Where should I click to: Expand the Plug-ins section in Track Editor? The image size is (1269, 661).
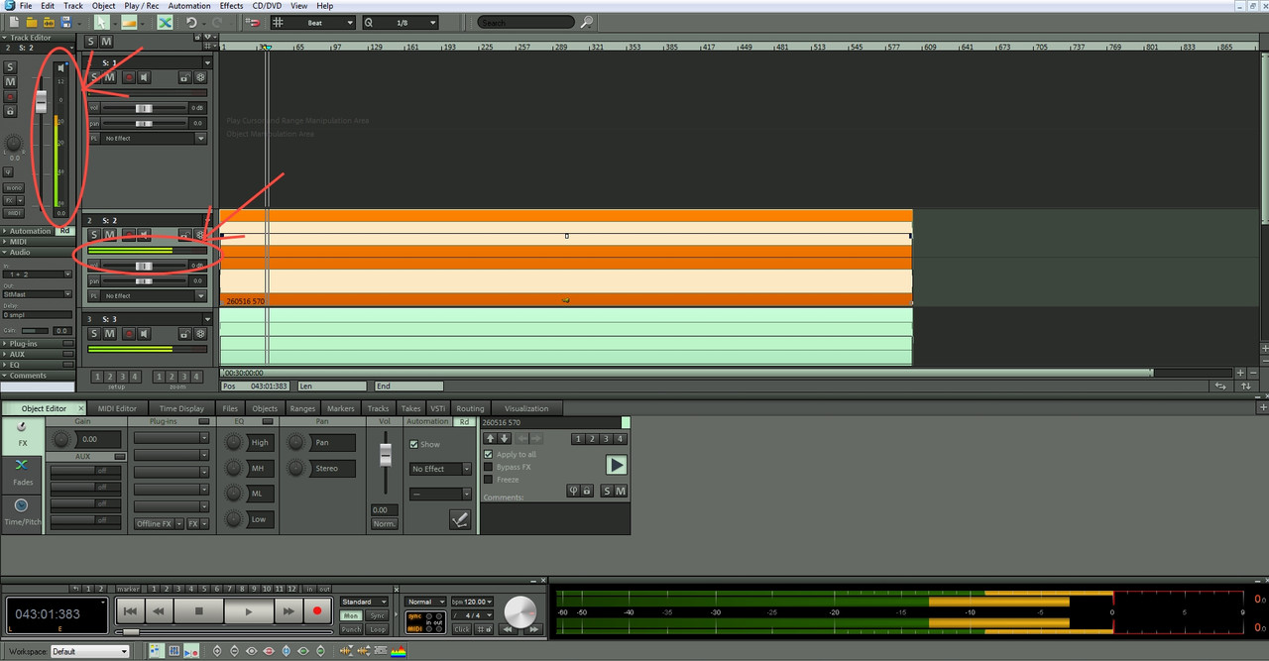pos(38,344)
